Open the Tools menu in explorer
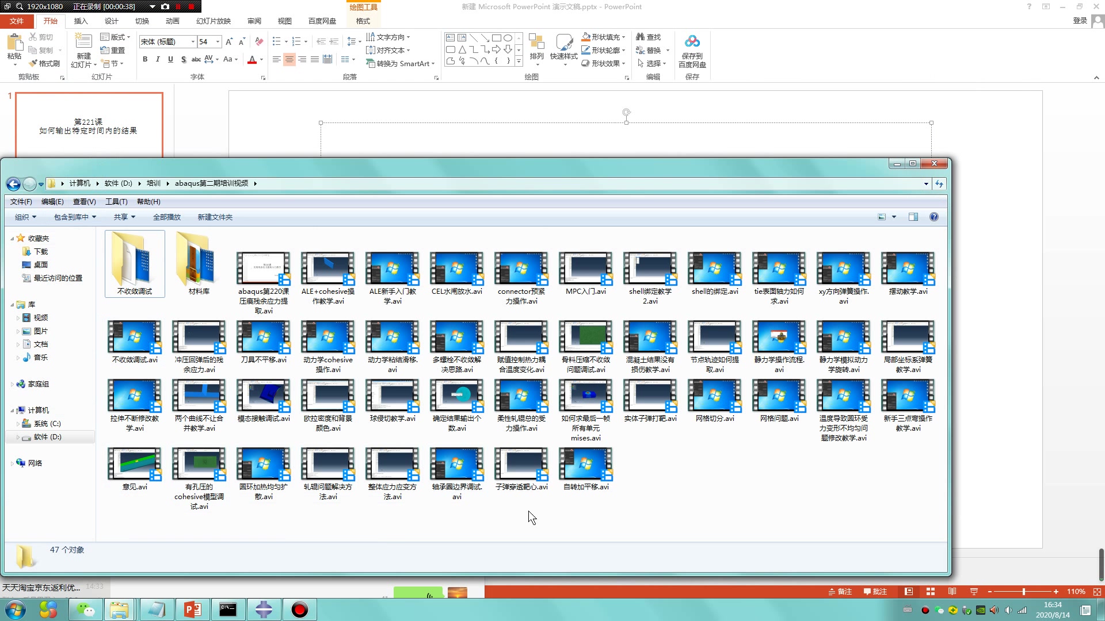Screen dimensions: 1105x621 point(116,202)
